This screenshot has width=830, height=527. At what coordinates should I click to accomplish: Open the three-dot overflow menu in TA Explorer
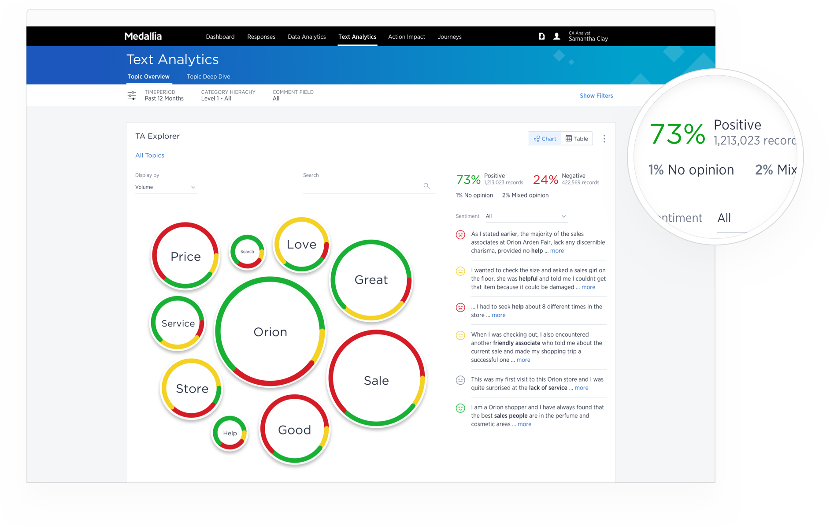[x=604, y=138]
